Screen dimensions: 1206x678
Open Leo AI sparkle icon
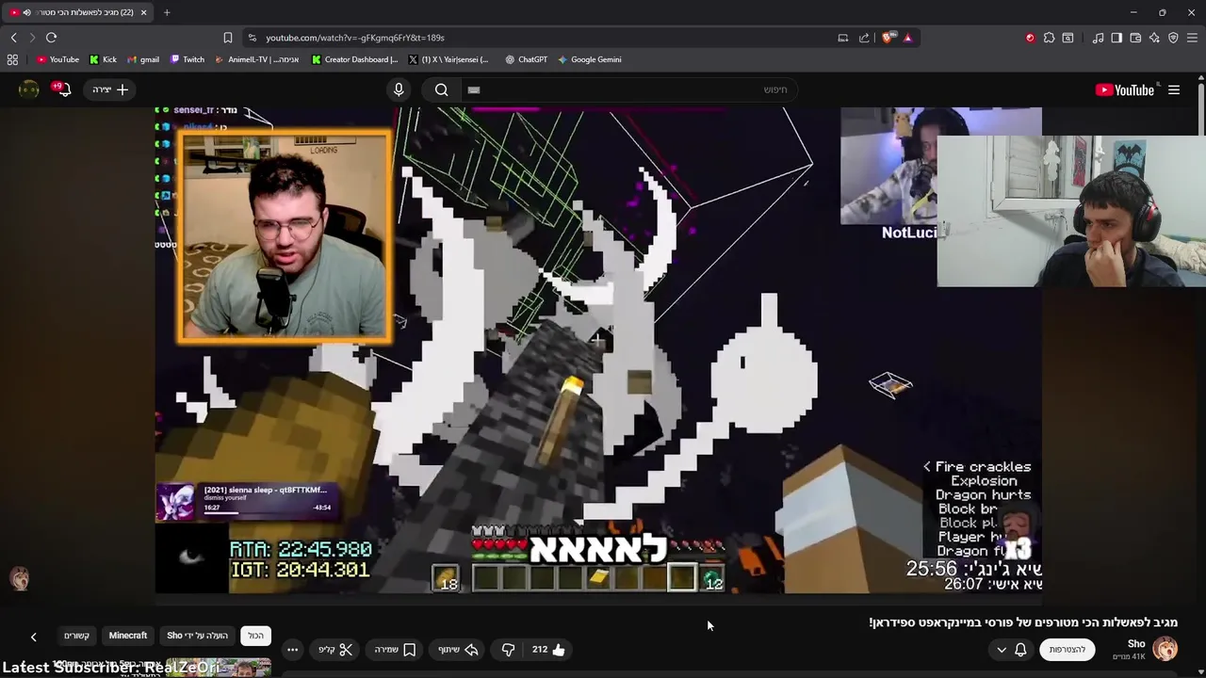[1154, 38]
